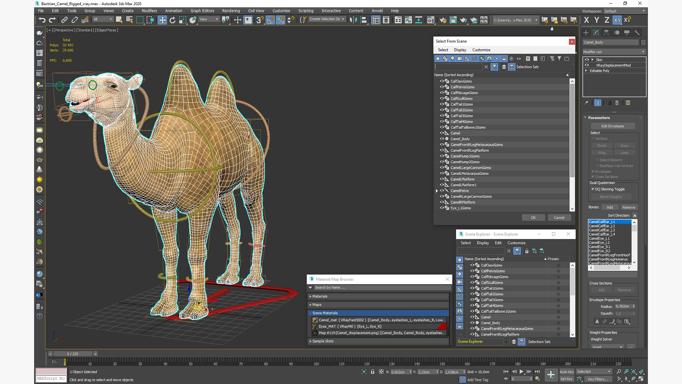Open the Utilities wrench panel
This screenshot has width=682, height=384.
637,32
